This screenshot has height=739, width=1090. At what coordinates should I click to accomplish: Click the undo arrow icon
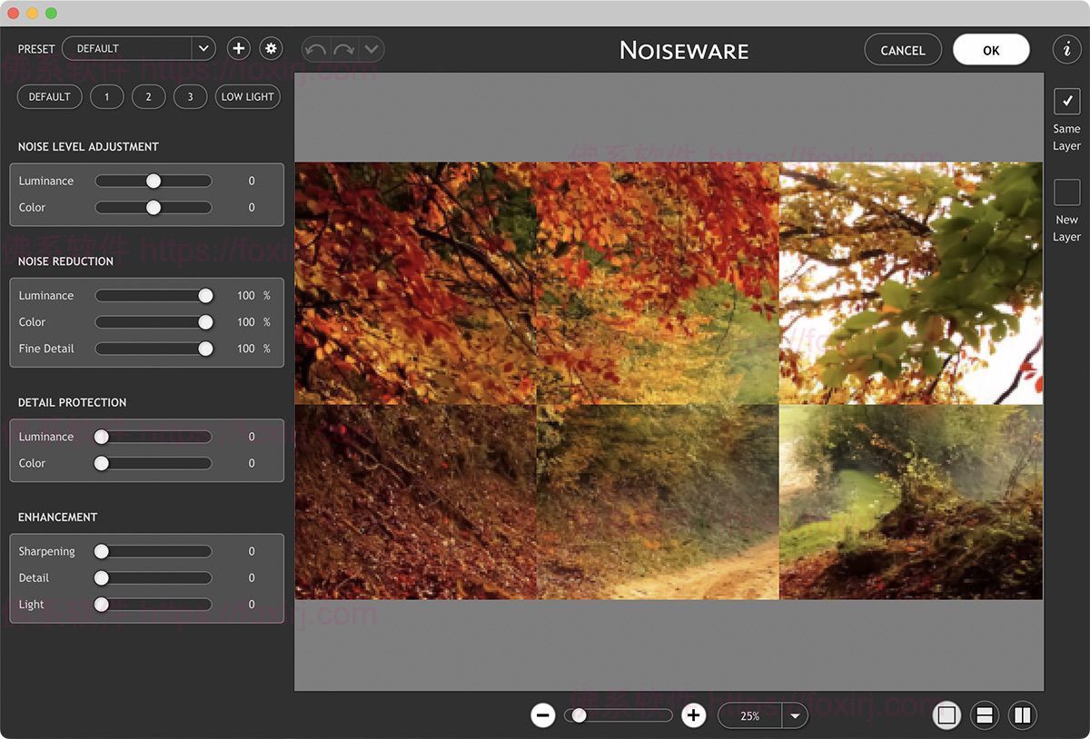[x=315, y=49]
